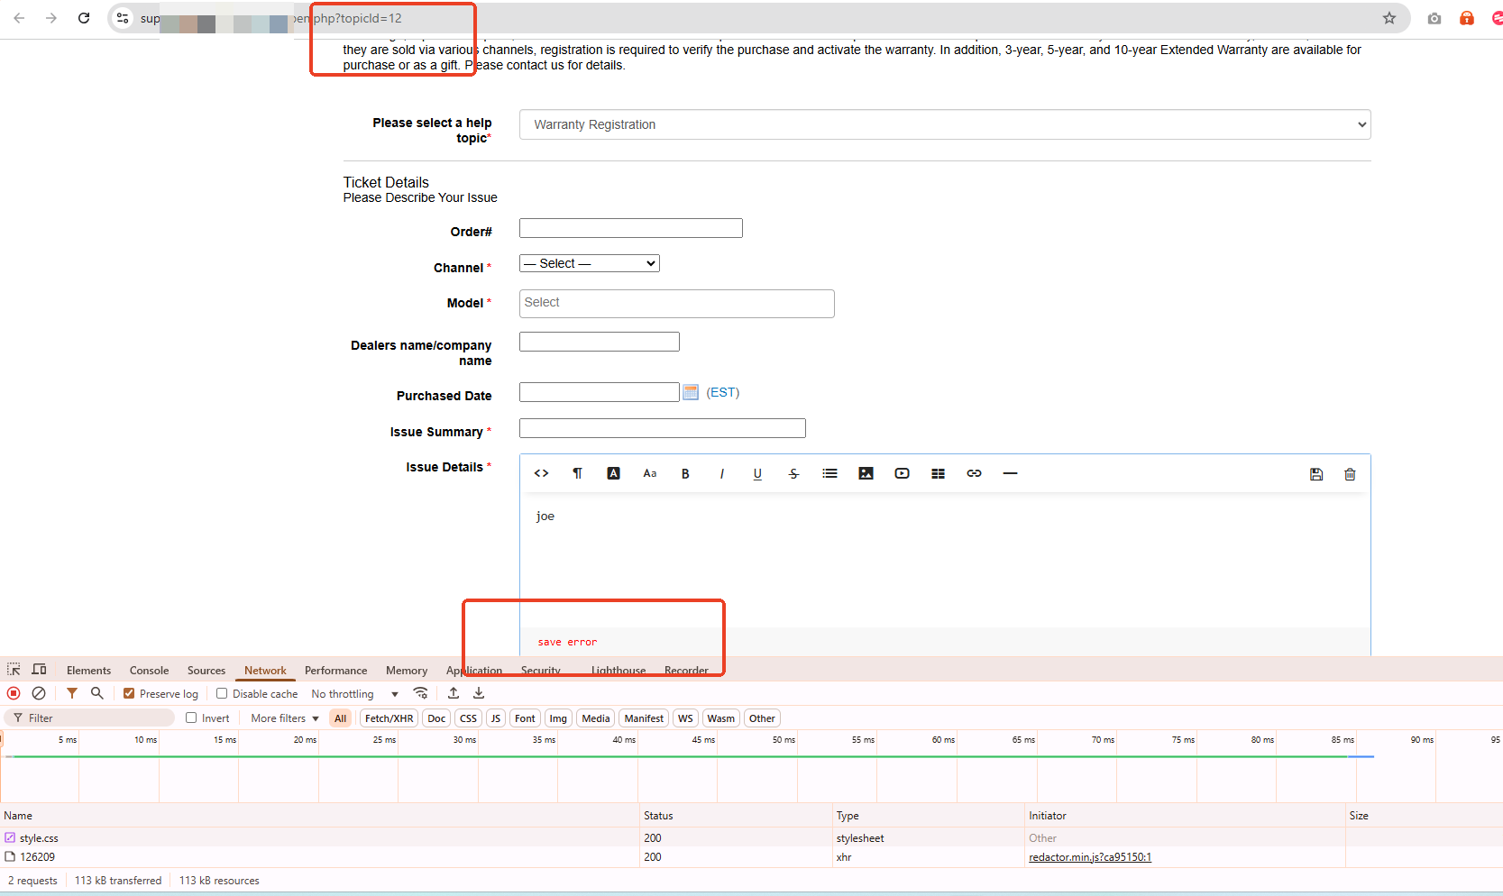Toggle italic formatting in the editor
This screenshot has width=1503, height=896.
click(x=721, y=474)
